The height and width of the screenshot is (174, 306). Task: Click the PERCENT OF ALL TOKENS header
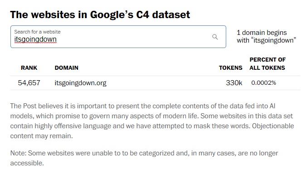[x=267, y=63]
